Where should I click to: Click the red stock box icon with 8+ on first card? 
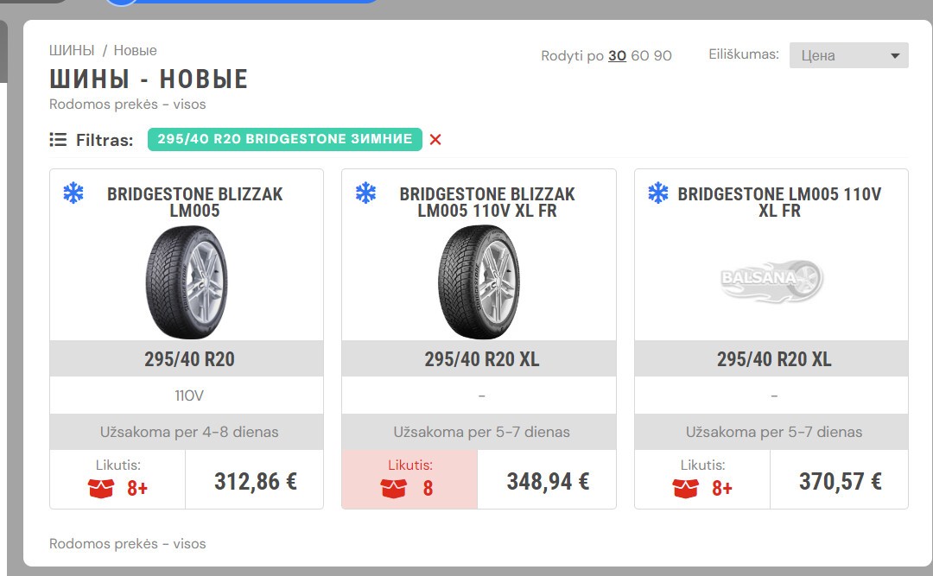pos(100,489)
